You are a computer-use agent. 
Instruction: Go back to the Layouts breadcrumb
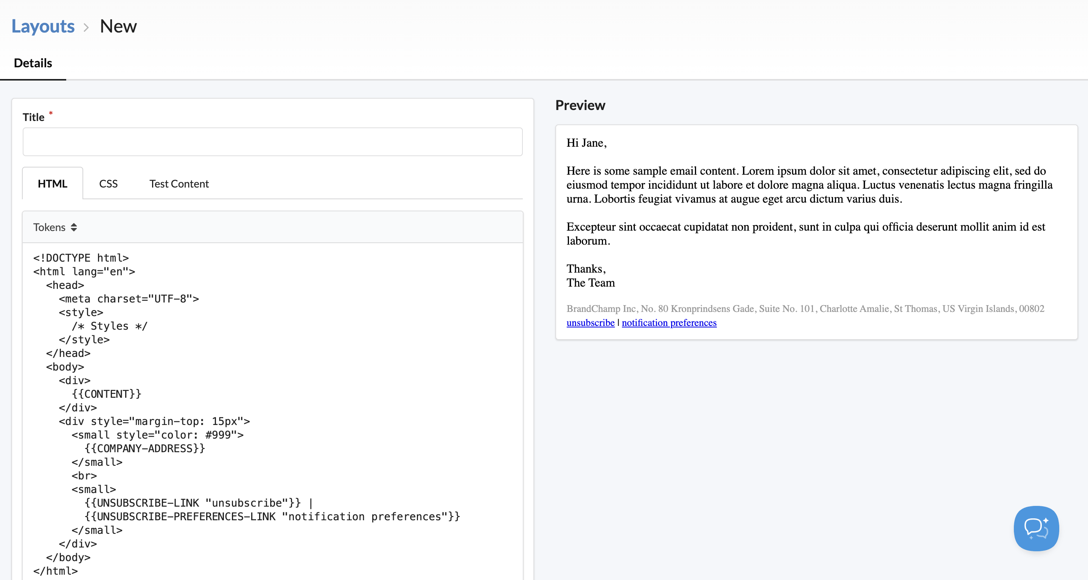(43, 26)
